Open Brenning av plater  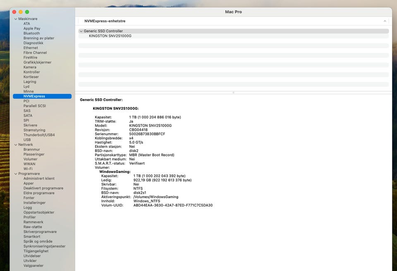[39, 38]
